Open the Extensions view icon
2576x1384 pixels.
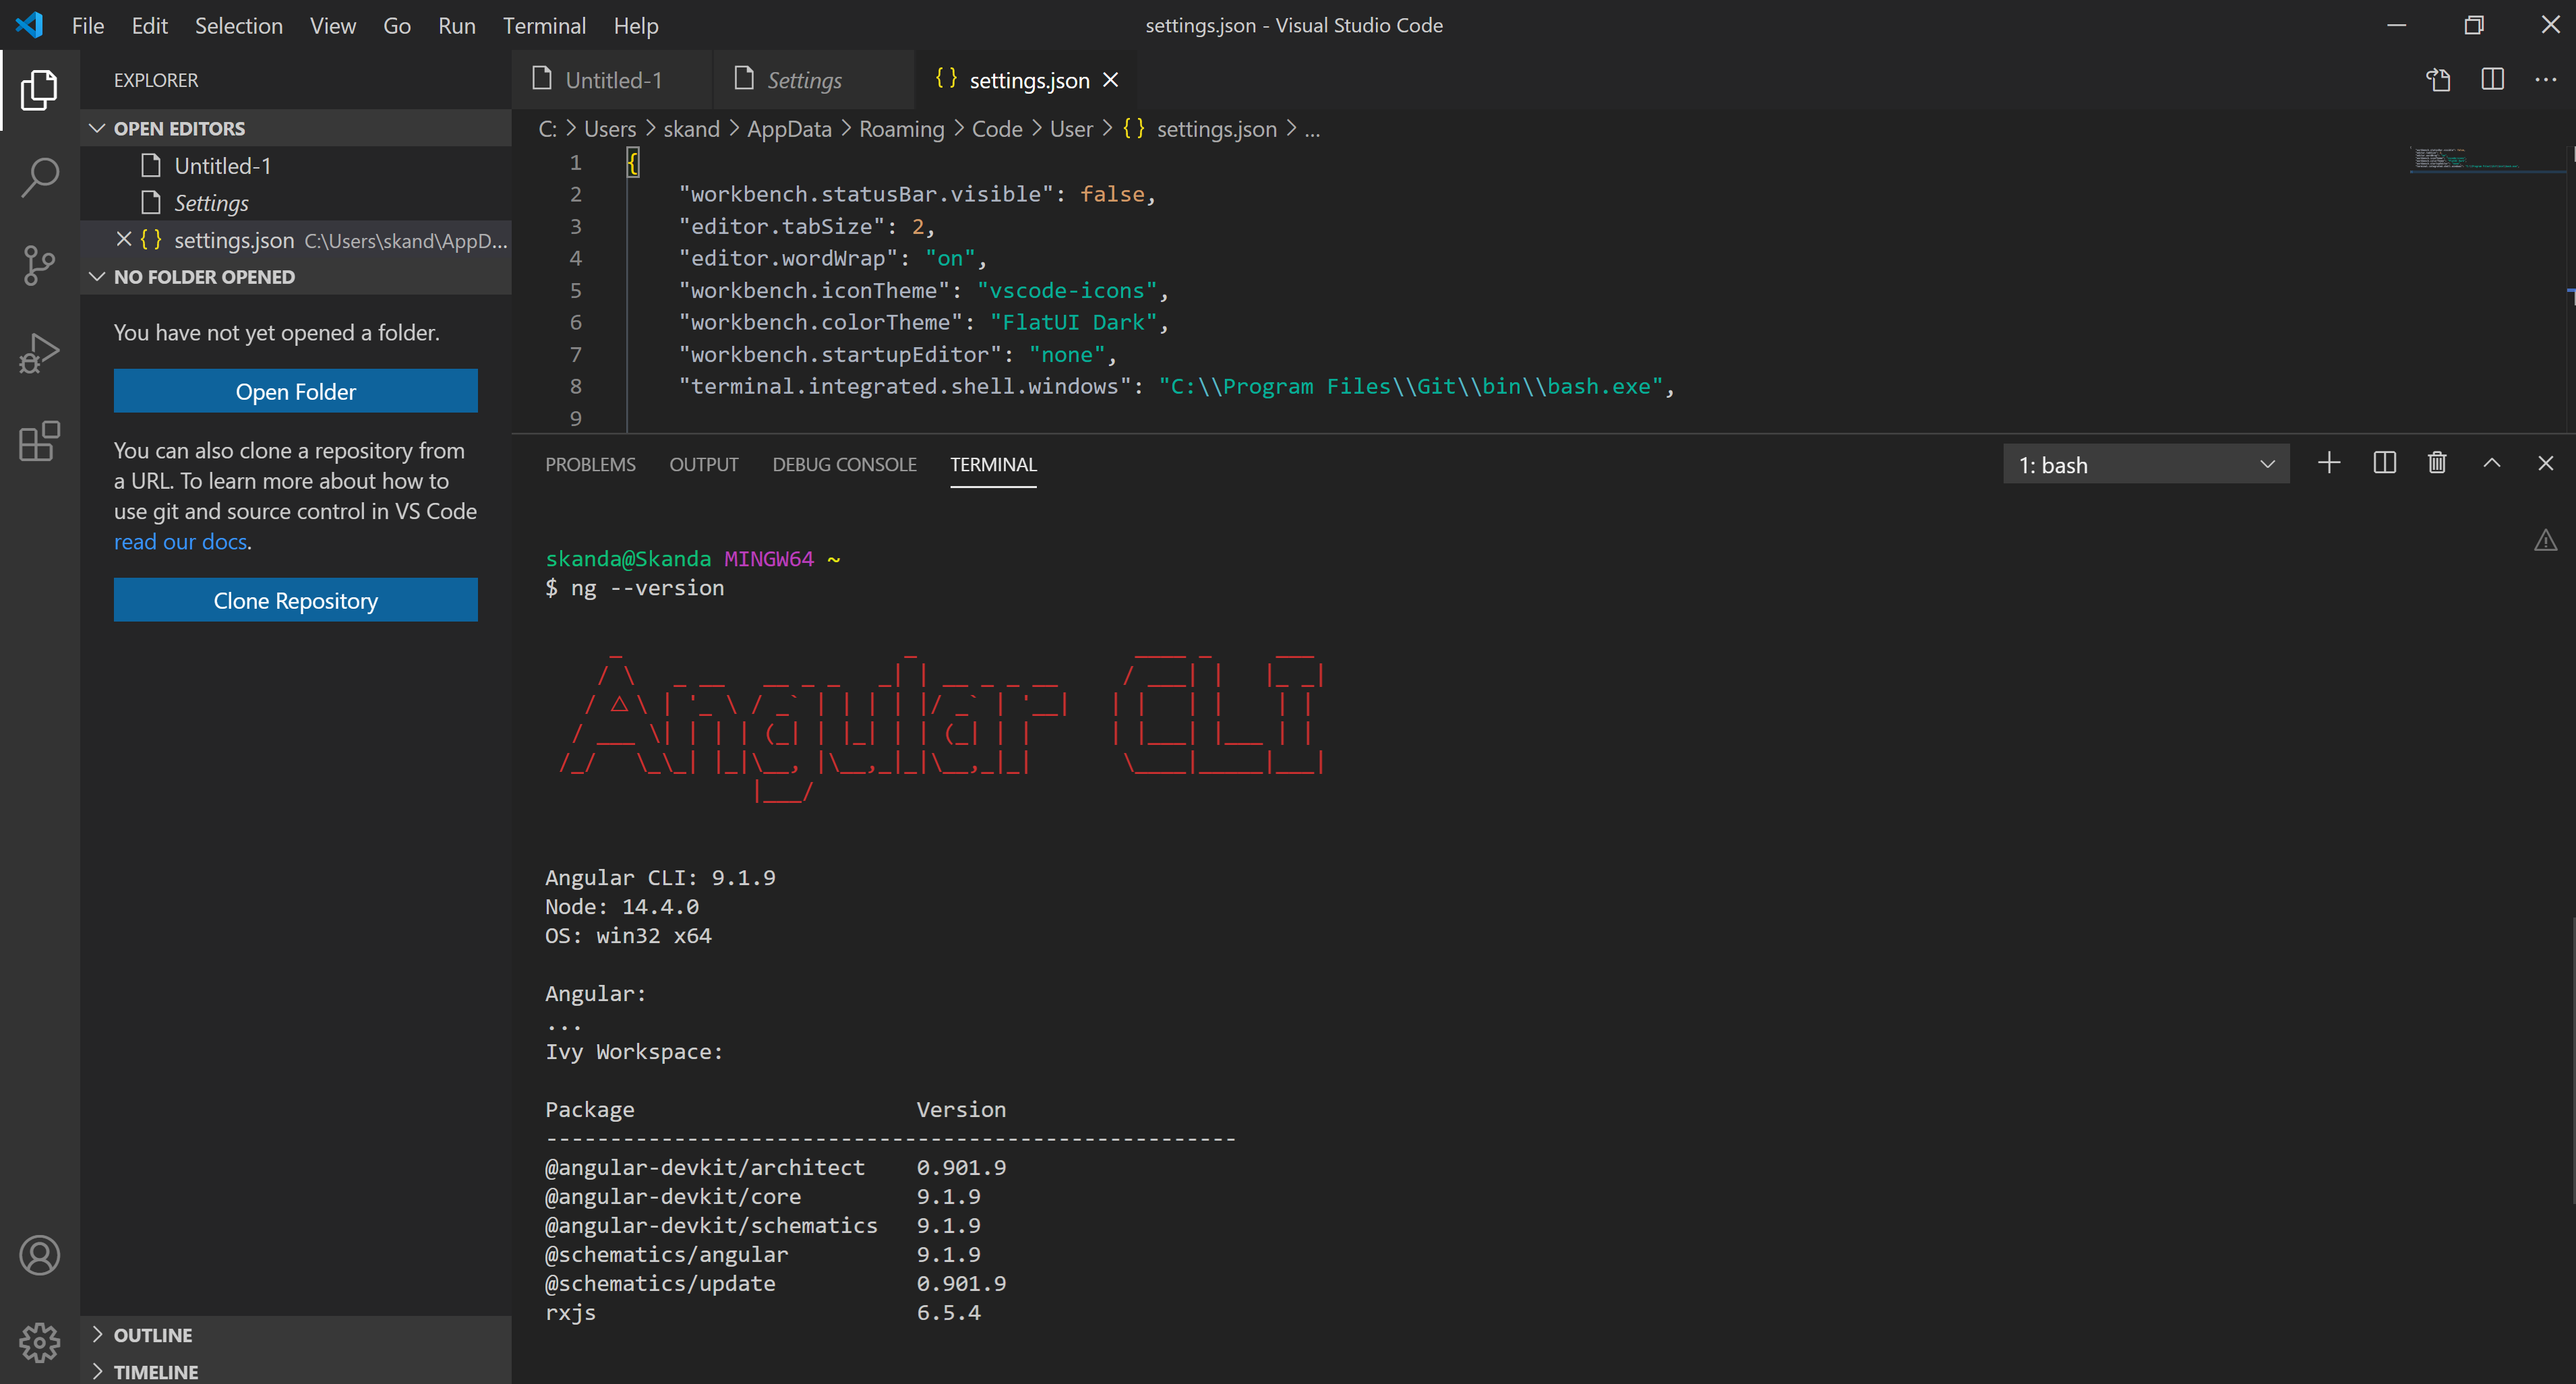[40, 441]
